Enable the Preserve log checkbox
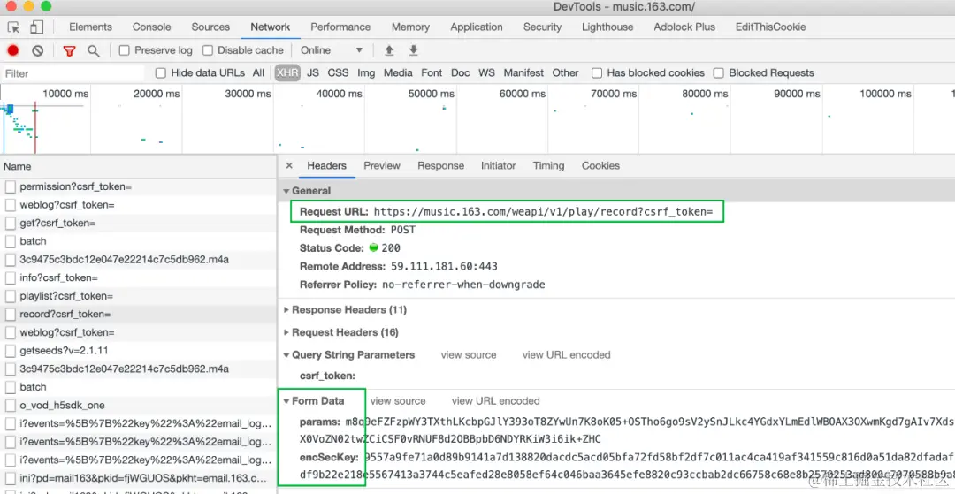 pyautogui.click(x=125, y=50)
